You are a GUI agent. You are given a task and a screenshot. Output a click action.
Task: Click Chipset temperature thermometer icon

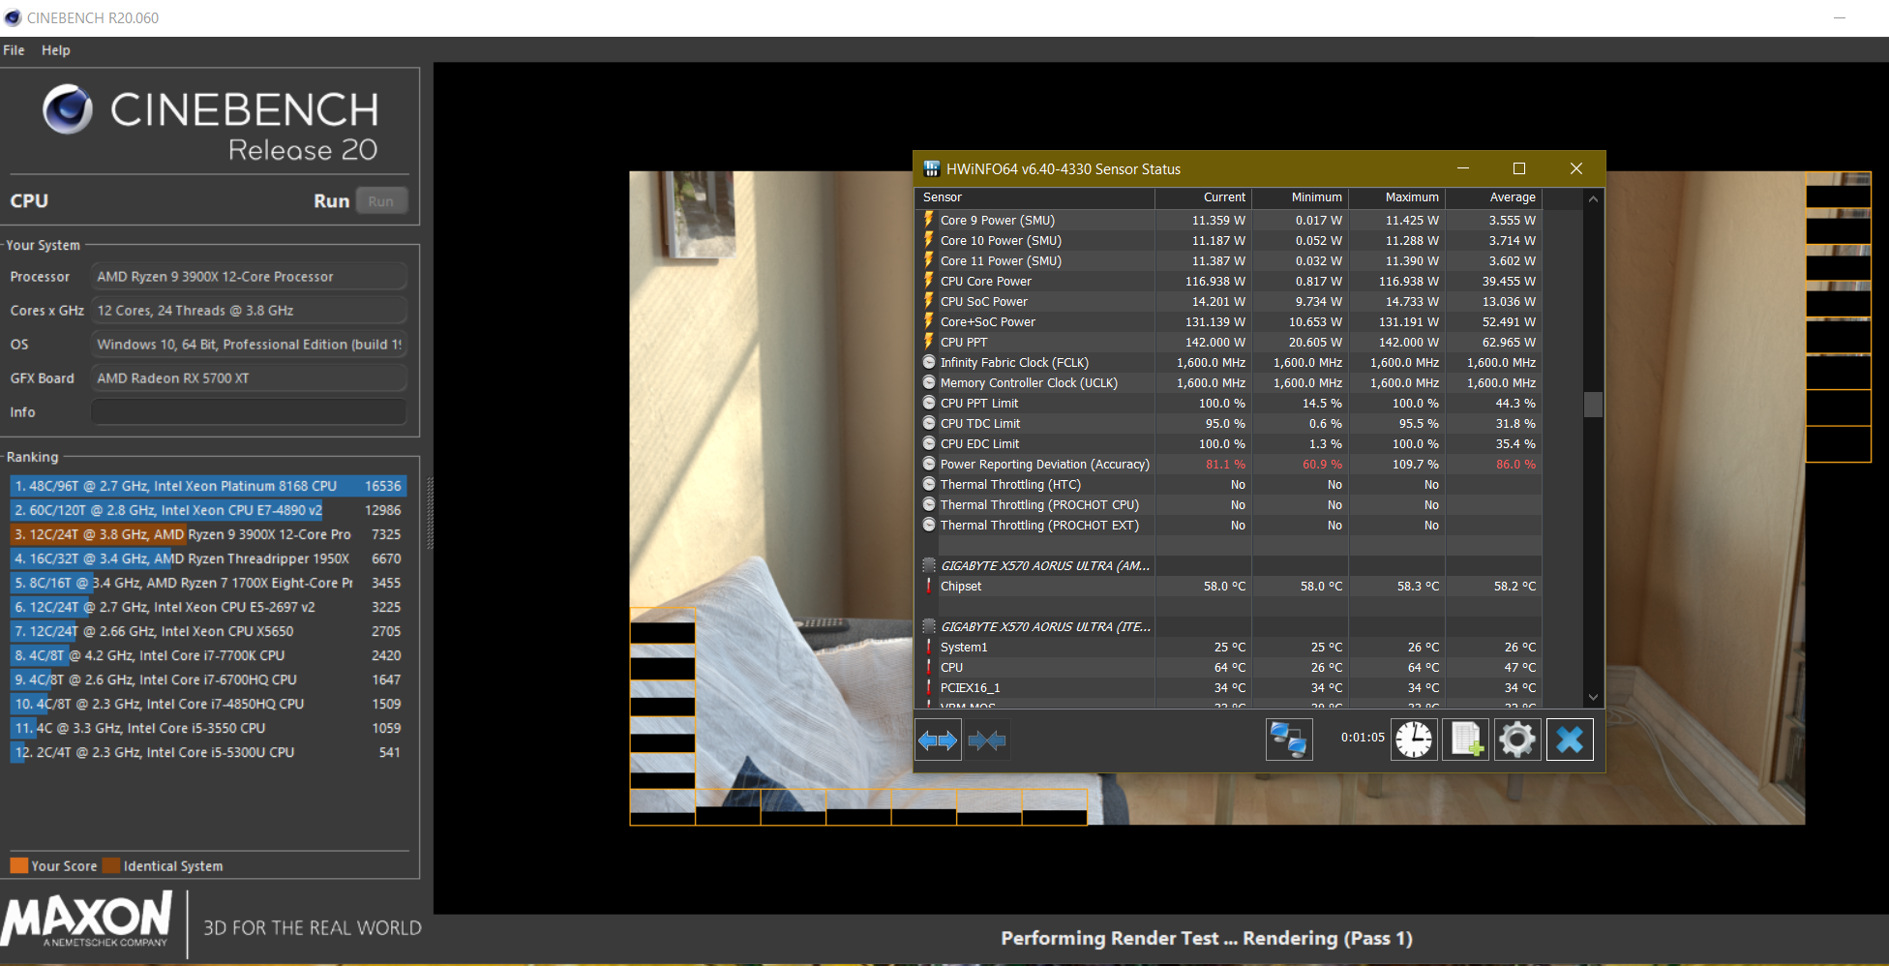pyautogui.click(x=929, y=586)
